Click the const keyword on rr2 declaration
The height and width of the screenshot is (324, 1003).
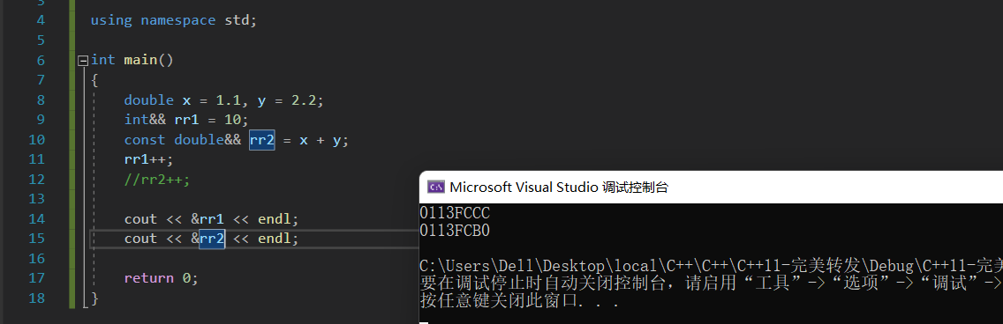pyautogui.click(x=145, y=140)
